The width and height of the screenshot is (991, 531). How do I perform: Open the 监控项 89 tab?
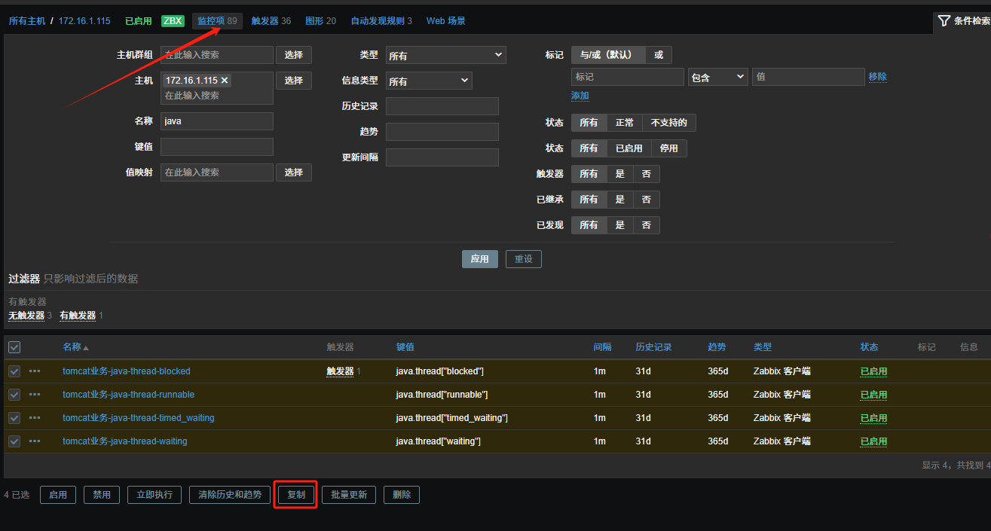point(217,21)
